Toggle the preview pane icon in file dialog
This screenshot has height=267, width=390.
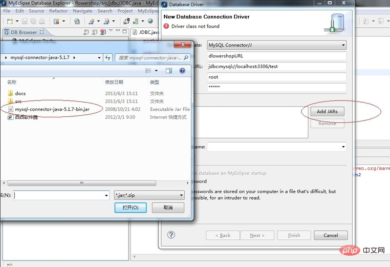[169, 71]
